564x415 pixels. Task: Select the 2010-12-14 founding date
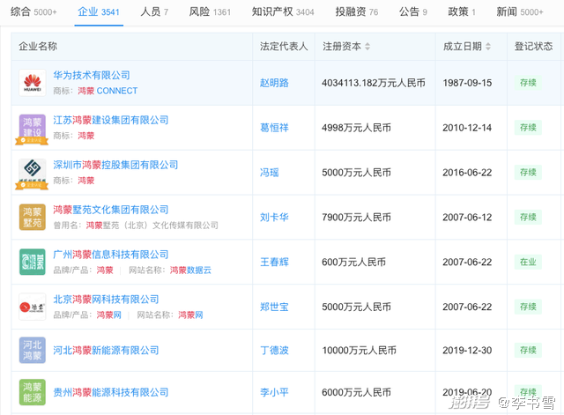[x=467, y=128]
